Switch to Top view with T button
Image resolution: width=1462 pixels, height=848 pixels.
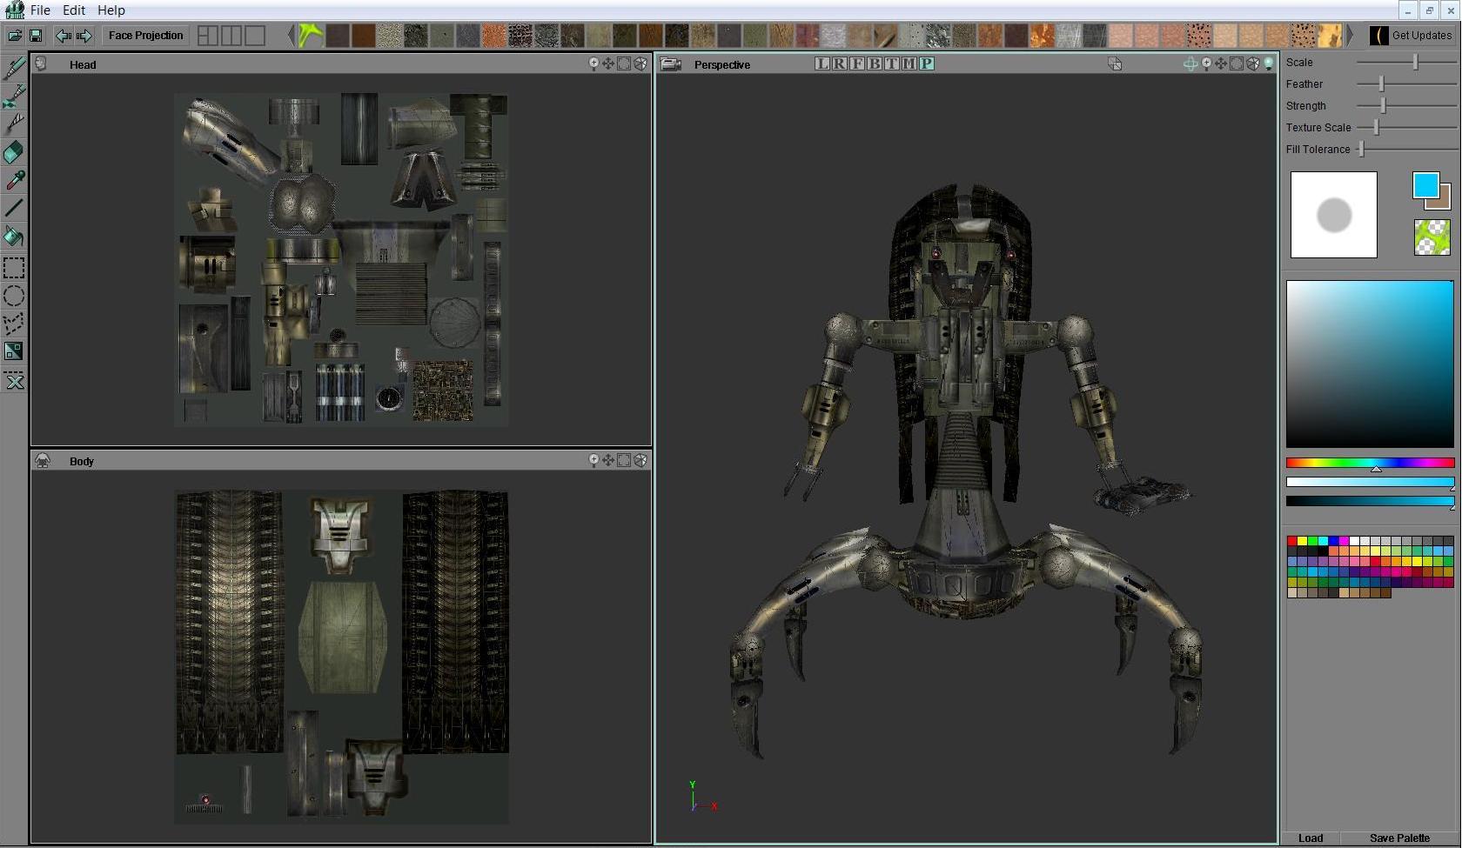click(892, 63)
